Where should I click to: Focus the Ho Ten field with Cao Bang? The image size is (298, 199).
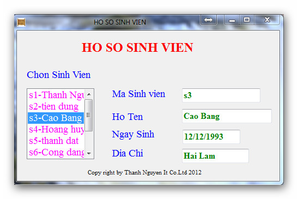coord(227,116)
